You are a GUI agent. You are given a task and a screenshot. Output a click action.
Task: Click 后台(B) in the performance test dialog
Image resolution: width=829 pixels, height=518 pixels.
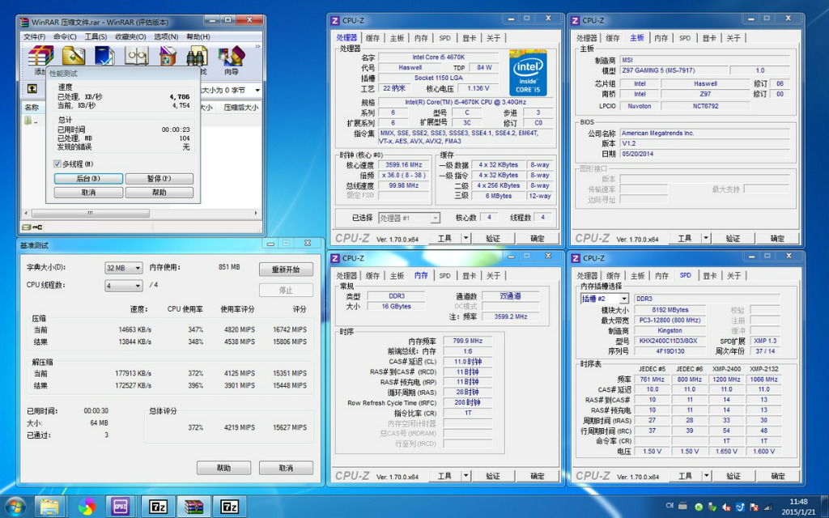click(88, 179)
